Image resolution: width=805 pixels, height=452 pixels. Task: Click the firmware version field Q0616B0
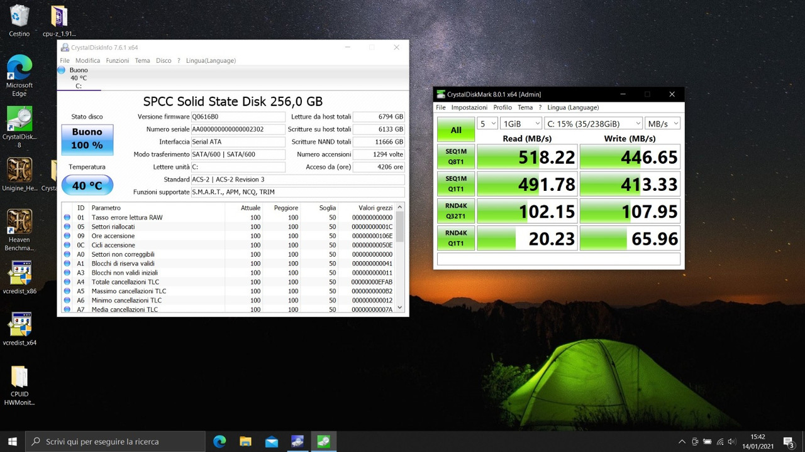tap(238, 117)
